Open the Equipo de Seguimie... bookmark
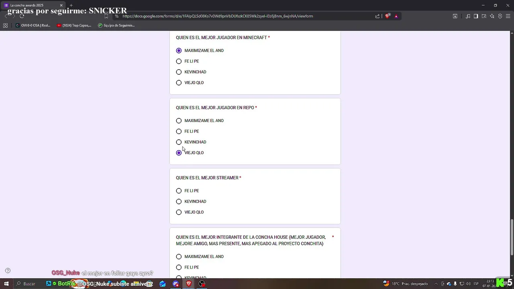 coord(116,25)
